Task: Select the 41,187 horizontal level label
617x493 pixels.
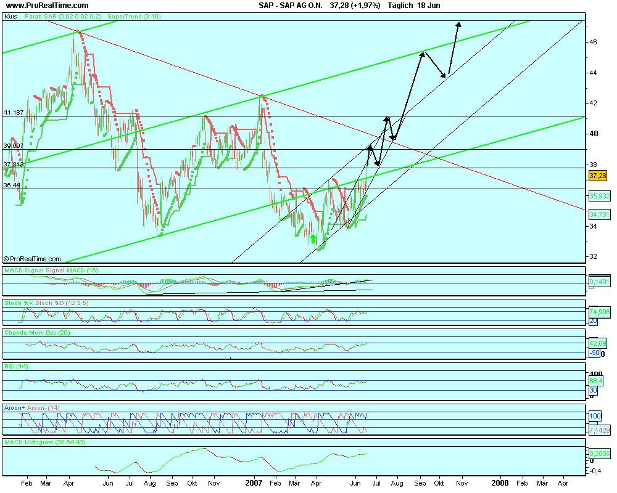Action: click(x=14, y=112)
